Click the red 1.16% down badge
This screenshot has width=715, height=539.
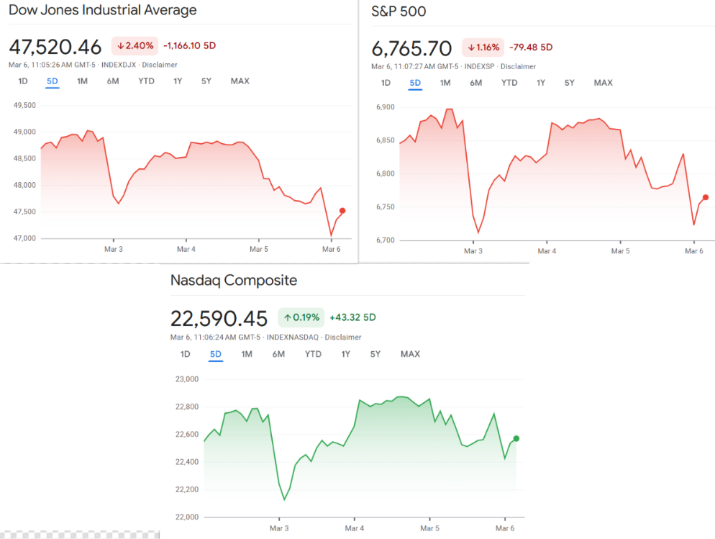483,47
